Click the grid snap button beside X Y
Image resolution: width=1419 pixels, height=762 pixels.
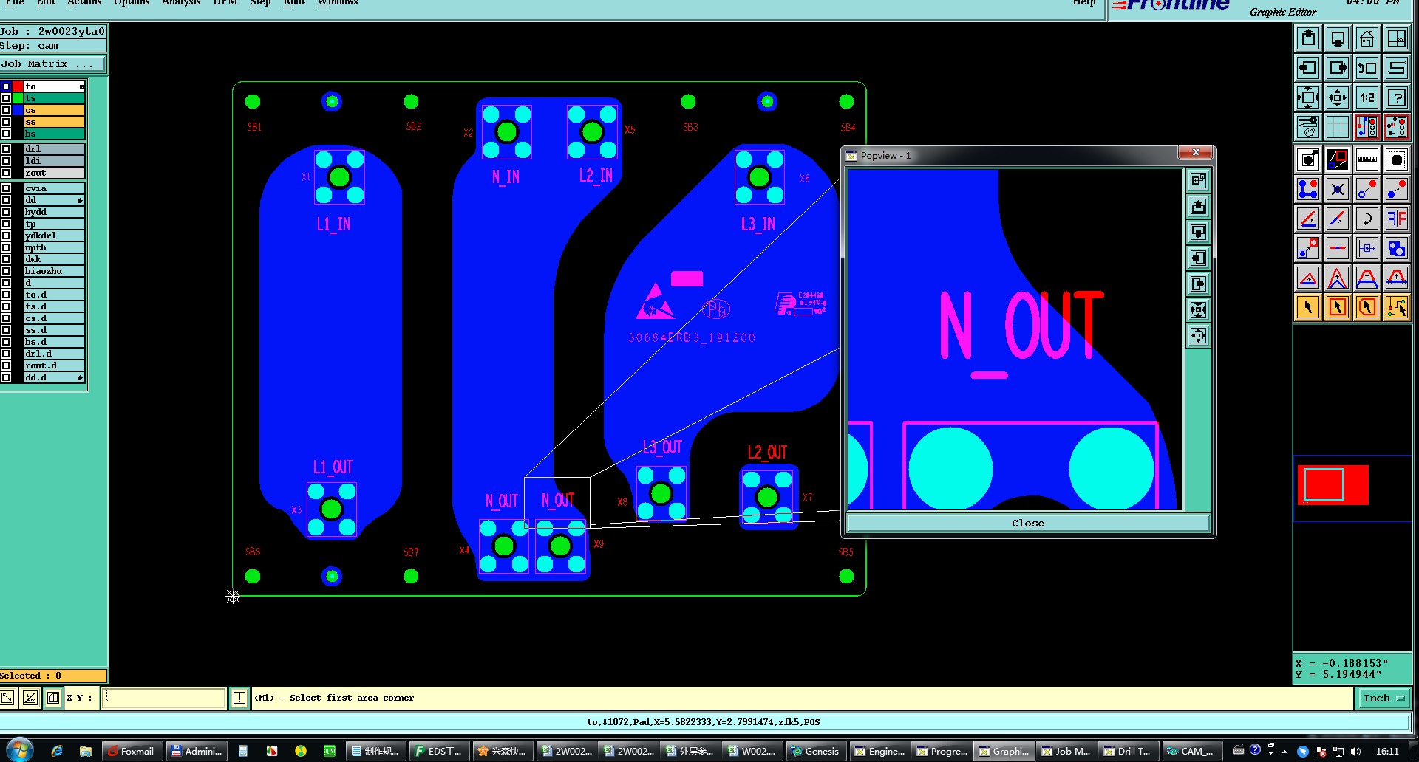click(53, 698)
